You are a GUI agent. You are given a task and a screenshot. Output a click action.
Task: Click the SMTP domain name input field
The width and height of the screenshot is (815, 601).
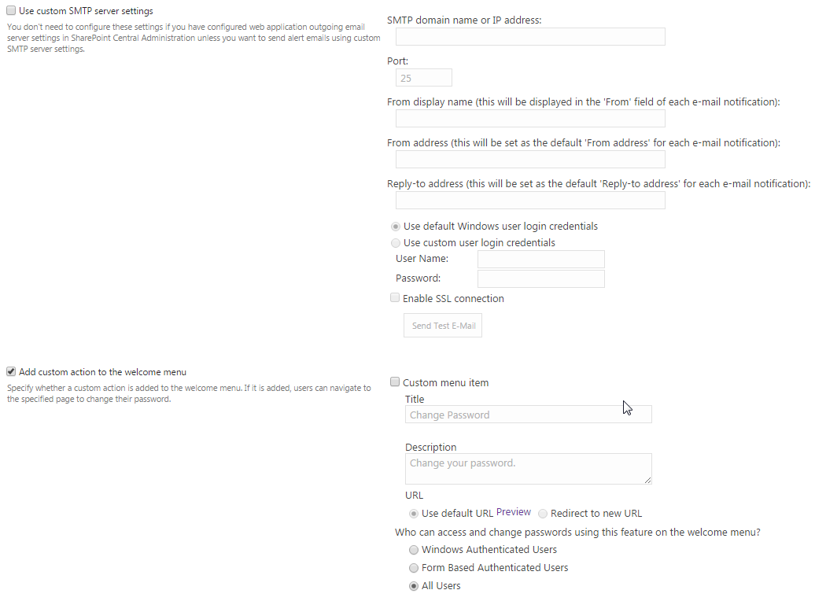pyautogui.click(x=530, y=37)
